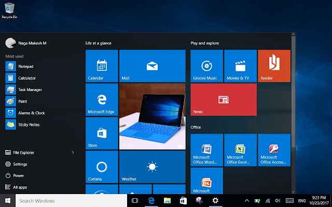Image resolution: width=332 pixels, height=207 pixels.
Task: Open the volume tray icon
Action: 278,201
